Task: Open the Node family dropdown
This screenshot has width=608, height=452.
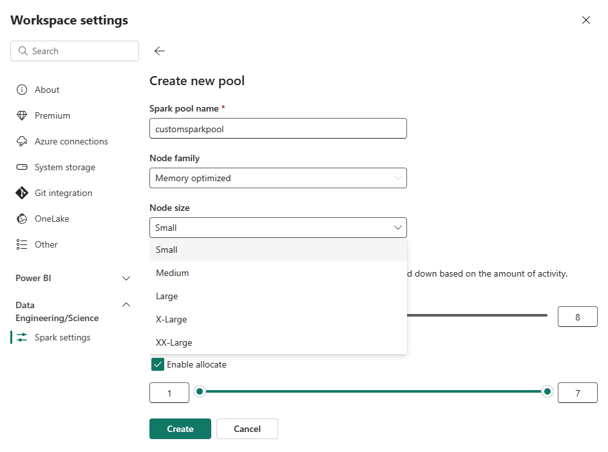Action: tap(278, 178)
